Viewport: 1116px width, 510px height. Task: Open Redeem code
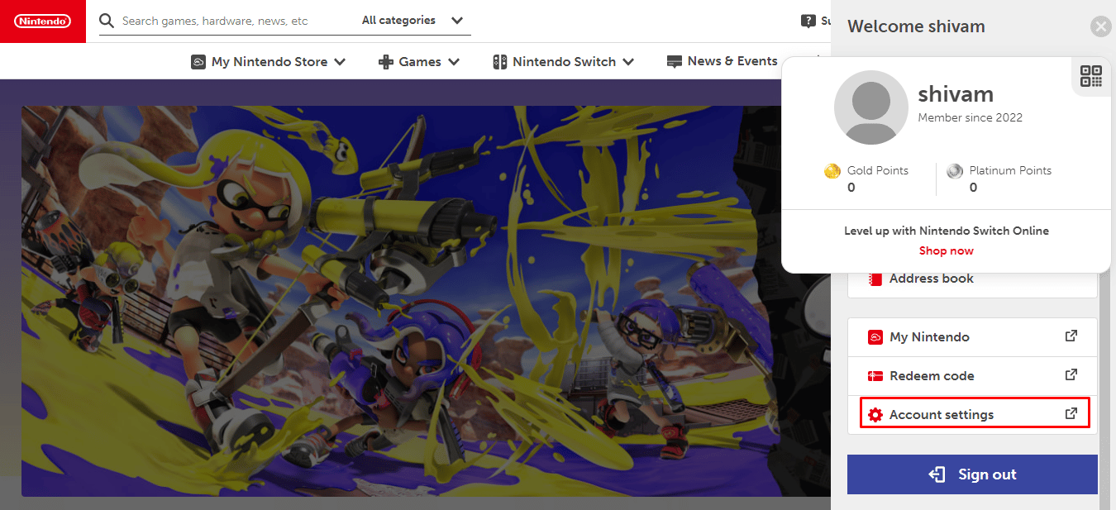point(972,376)
